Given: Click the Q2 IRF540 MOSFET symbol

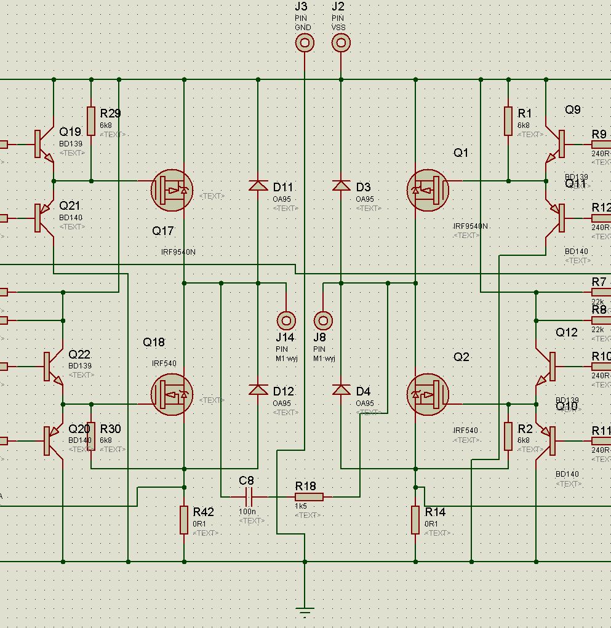Looking at the screenshot, I should point(428,394).
